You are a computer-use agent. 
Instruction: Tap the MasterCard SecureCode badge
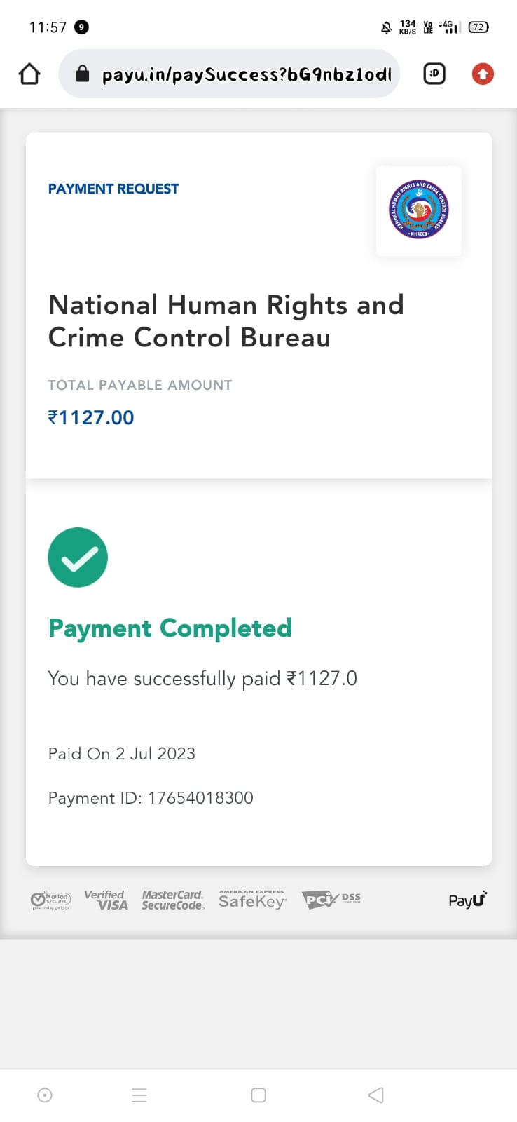[x=173, y=900]
